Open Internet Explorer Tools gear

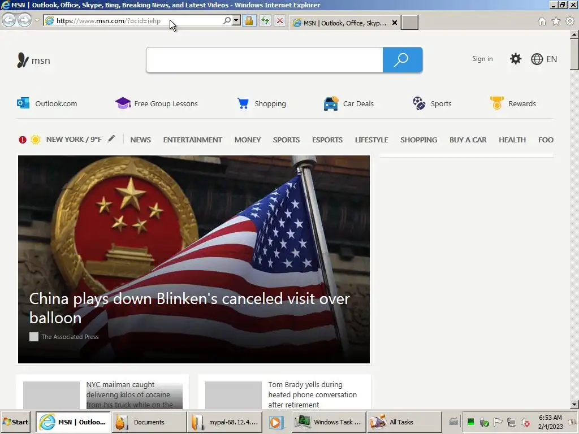coord(570,21)
